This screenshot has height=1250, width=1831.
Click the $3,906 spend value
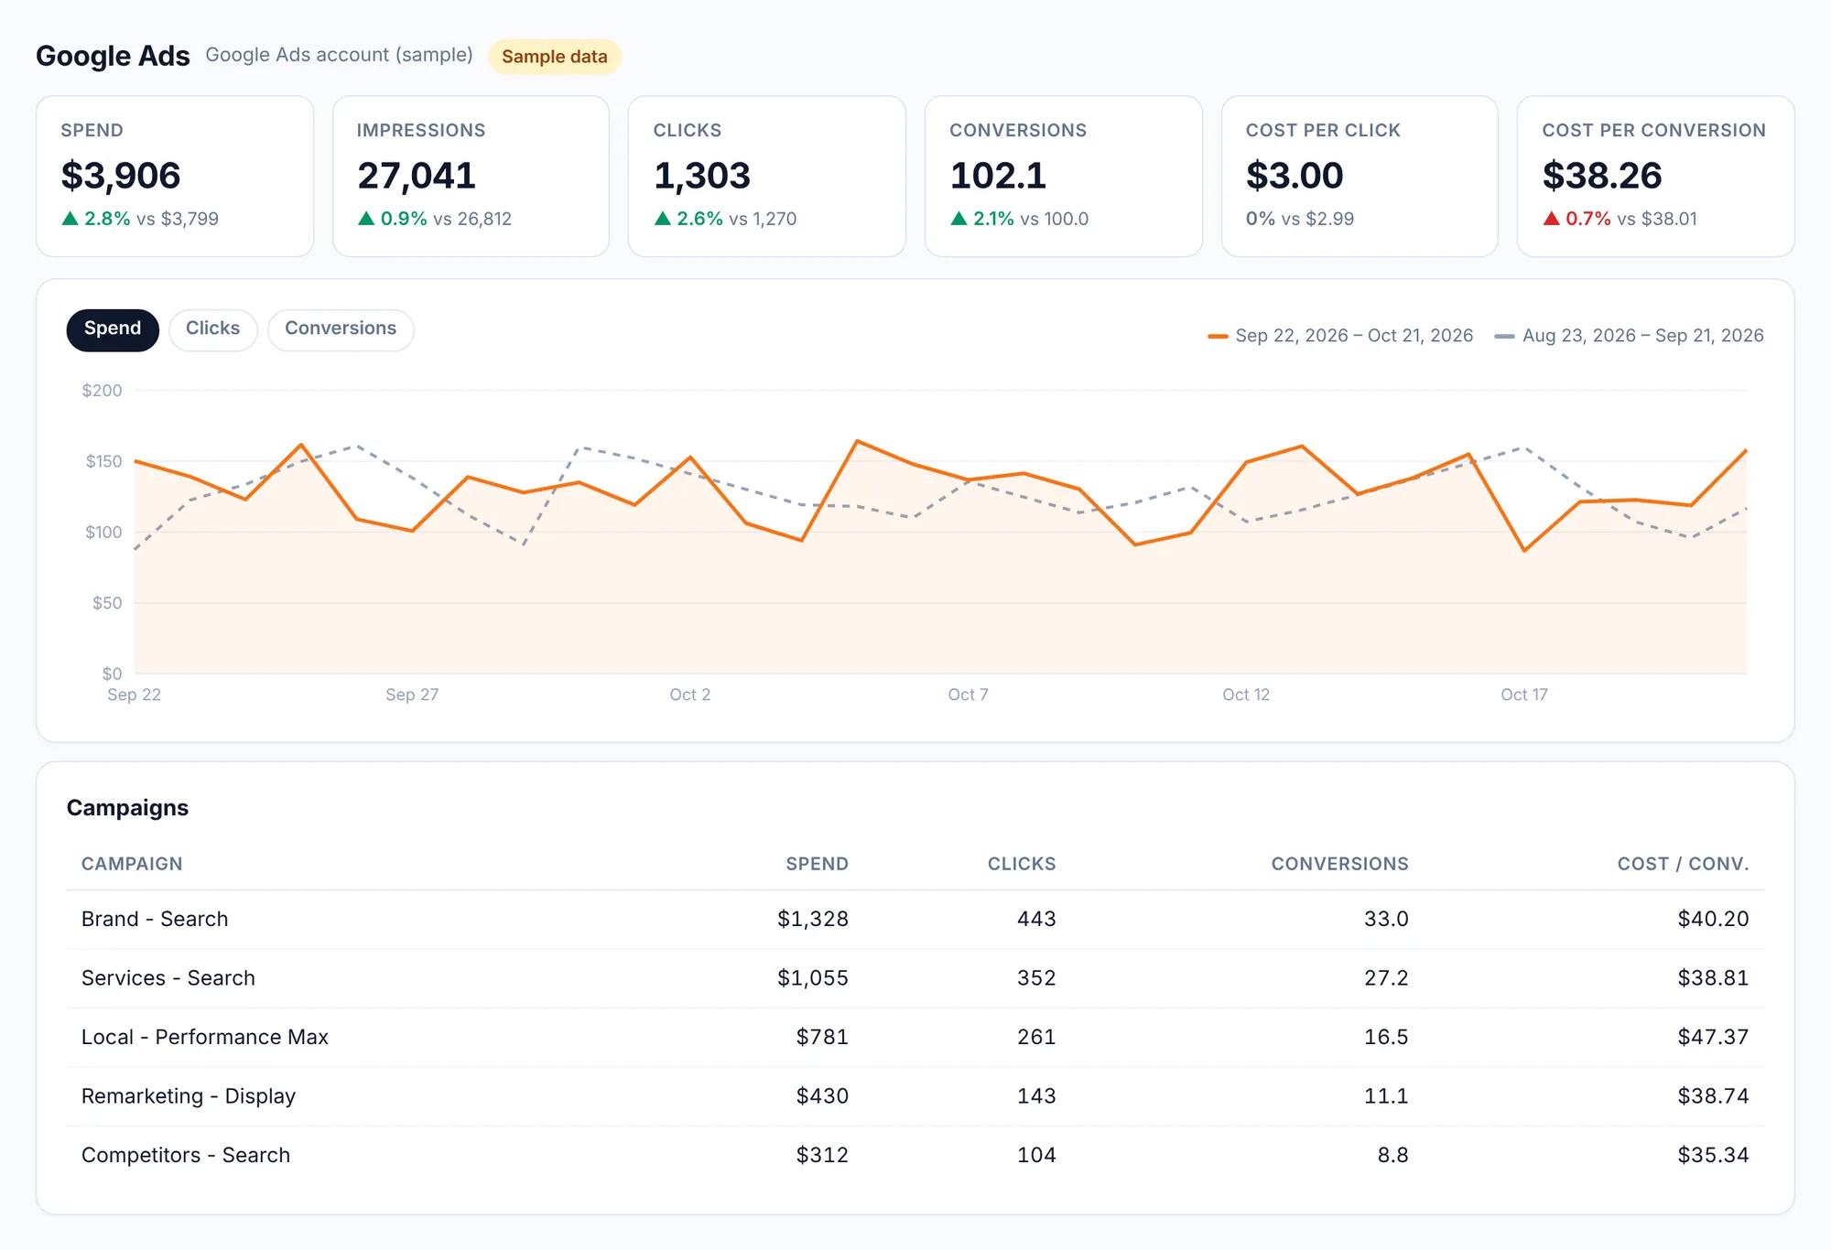click(121, 176)
